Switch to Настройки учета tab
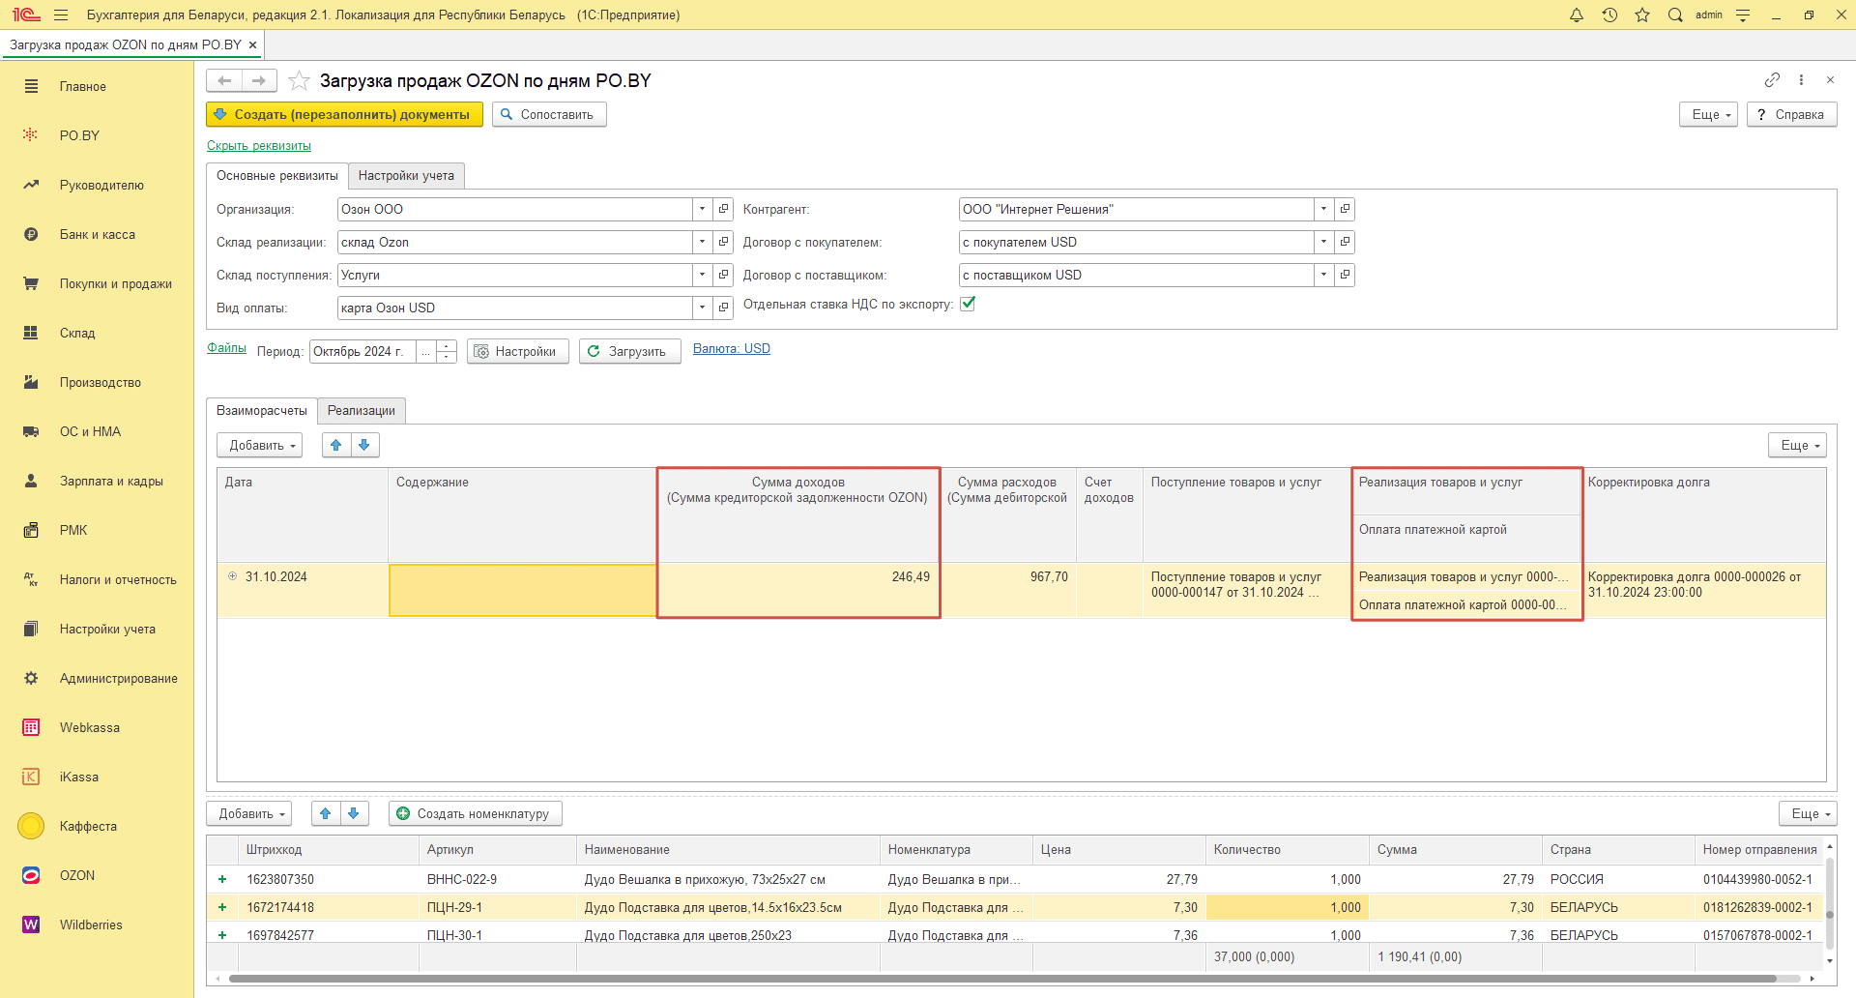1856x998 pixels. pos(406,175)
